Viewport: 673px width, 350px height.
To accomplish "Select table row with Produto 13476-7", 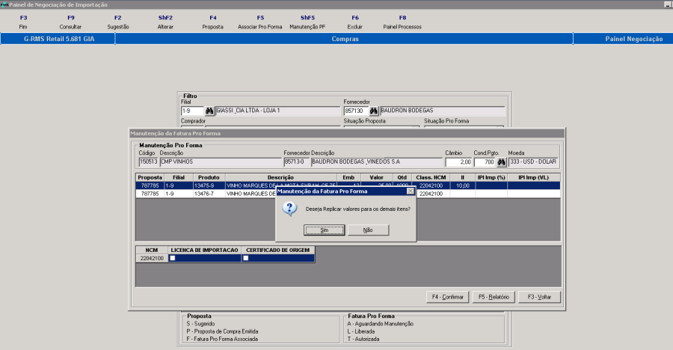I will click(x=348, y=194).
